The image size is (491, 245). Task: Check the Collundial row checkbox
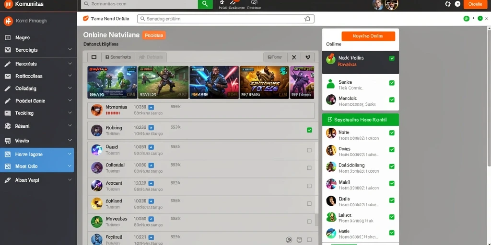pyautogui.click(x=309, y=168)
